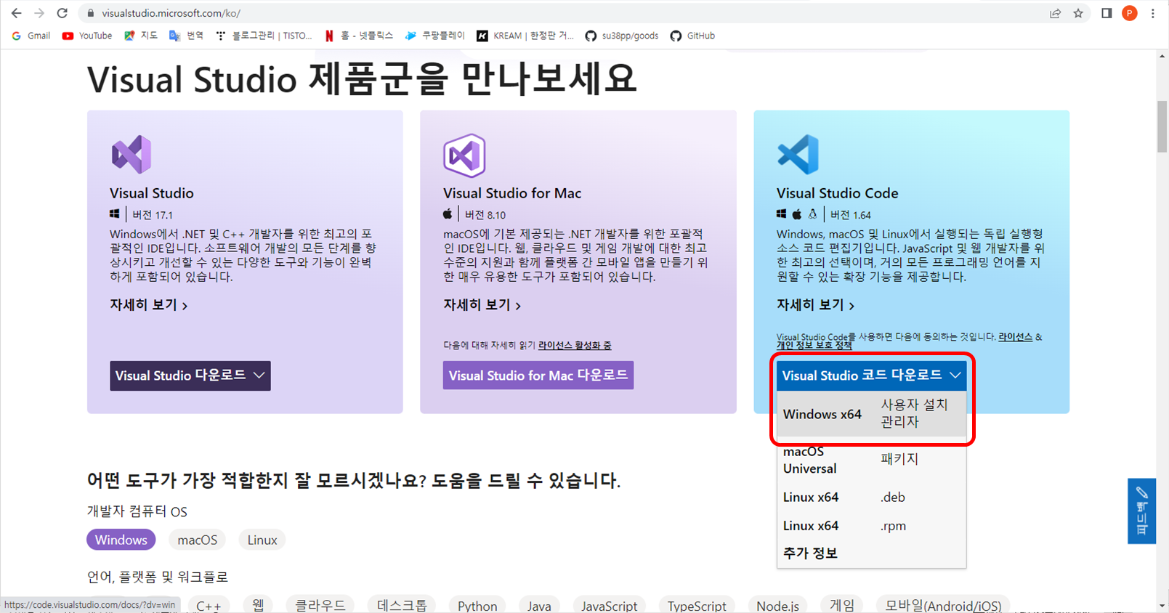Select the Windows OS filter pill

[121, 540]
